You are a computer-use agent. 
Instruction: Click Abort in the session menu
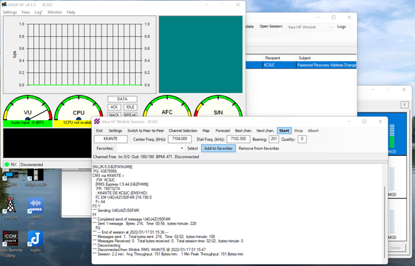point(313,130)
